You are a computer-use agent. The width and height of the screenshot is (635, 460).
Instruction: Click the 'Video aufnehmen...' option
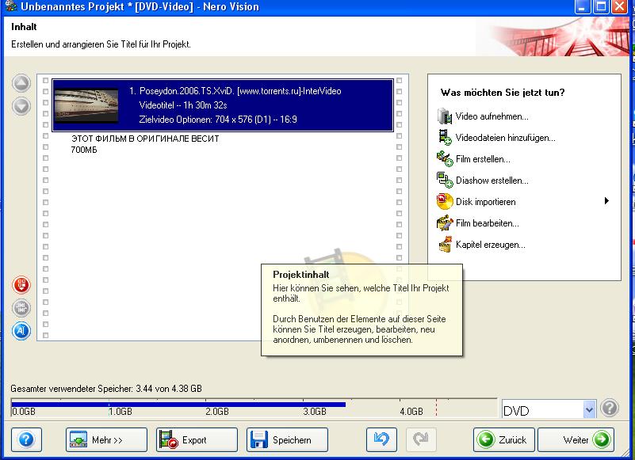tap(492, 116)
